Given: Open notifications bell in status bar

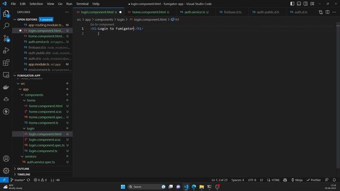Looking at the screenshot, I should point(334,180).
